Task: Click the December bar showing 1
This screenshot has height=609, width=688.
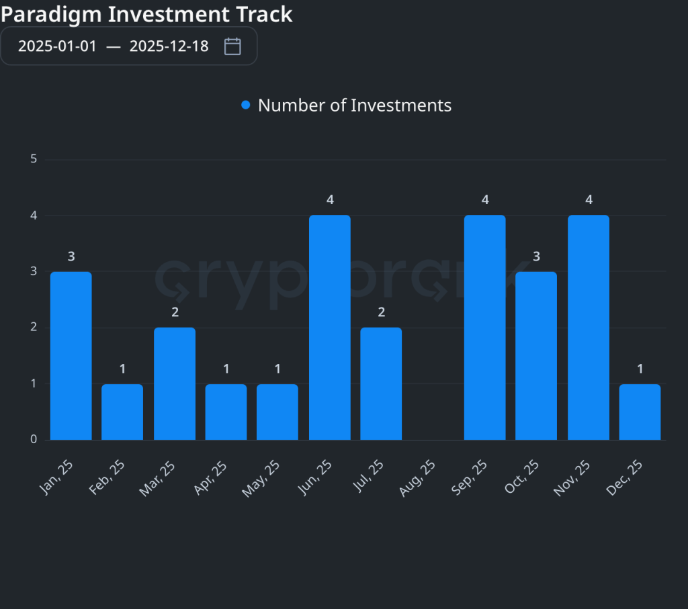Action: tap(640, 412)
